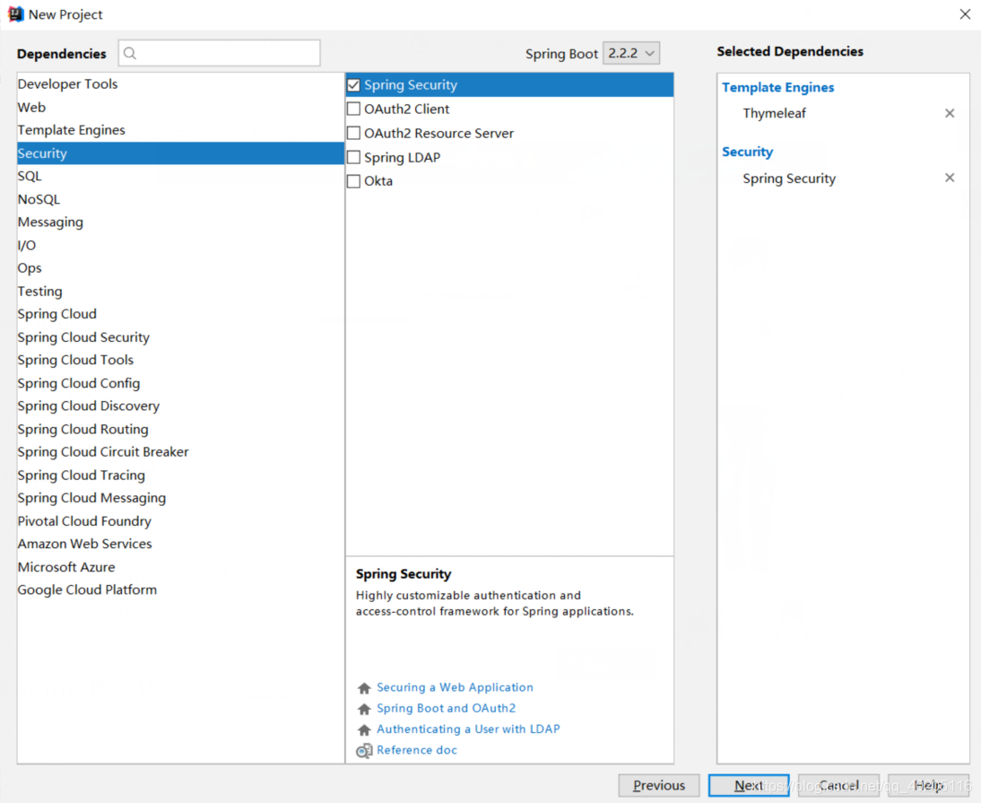Uncheck the Spring Security checkbox
This screenshot has width=981, height=803.
(x=353, y=85)
